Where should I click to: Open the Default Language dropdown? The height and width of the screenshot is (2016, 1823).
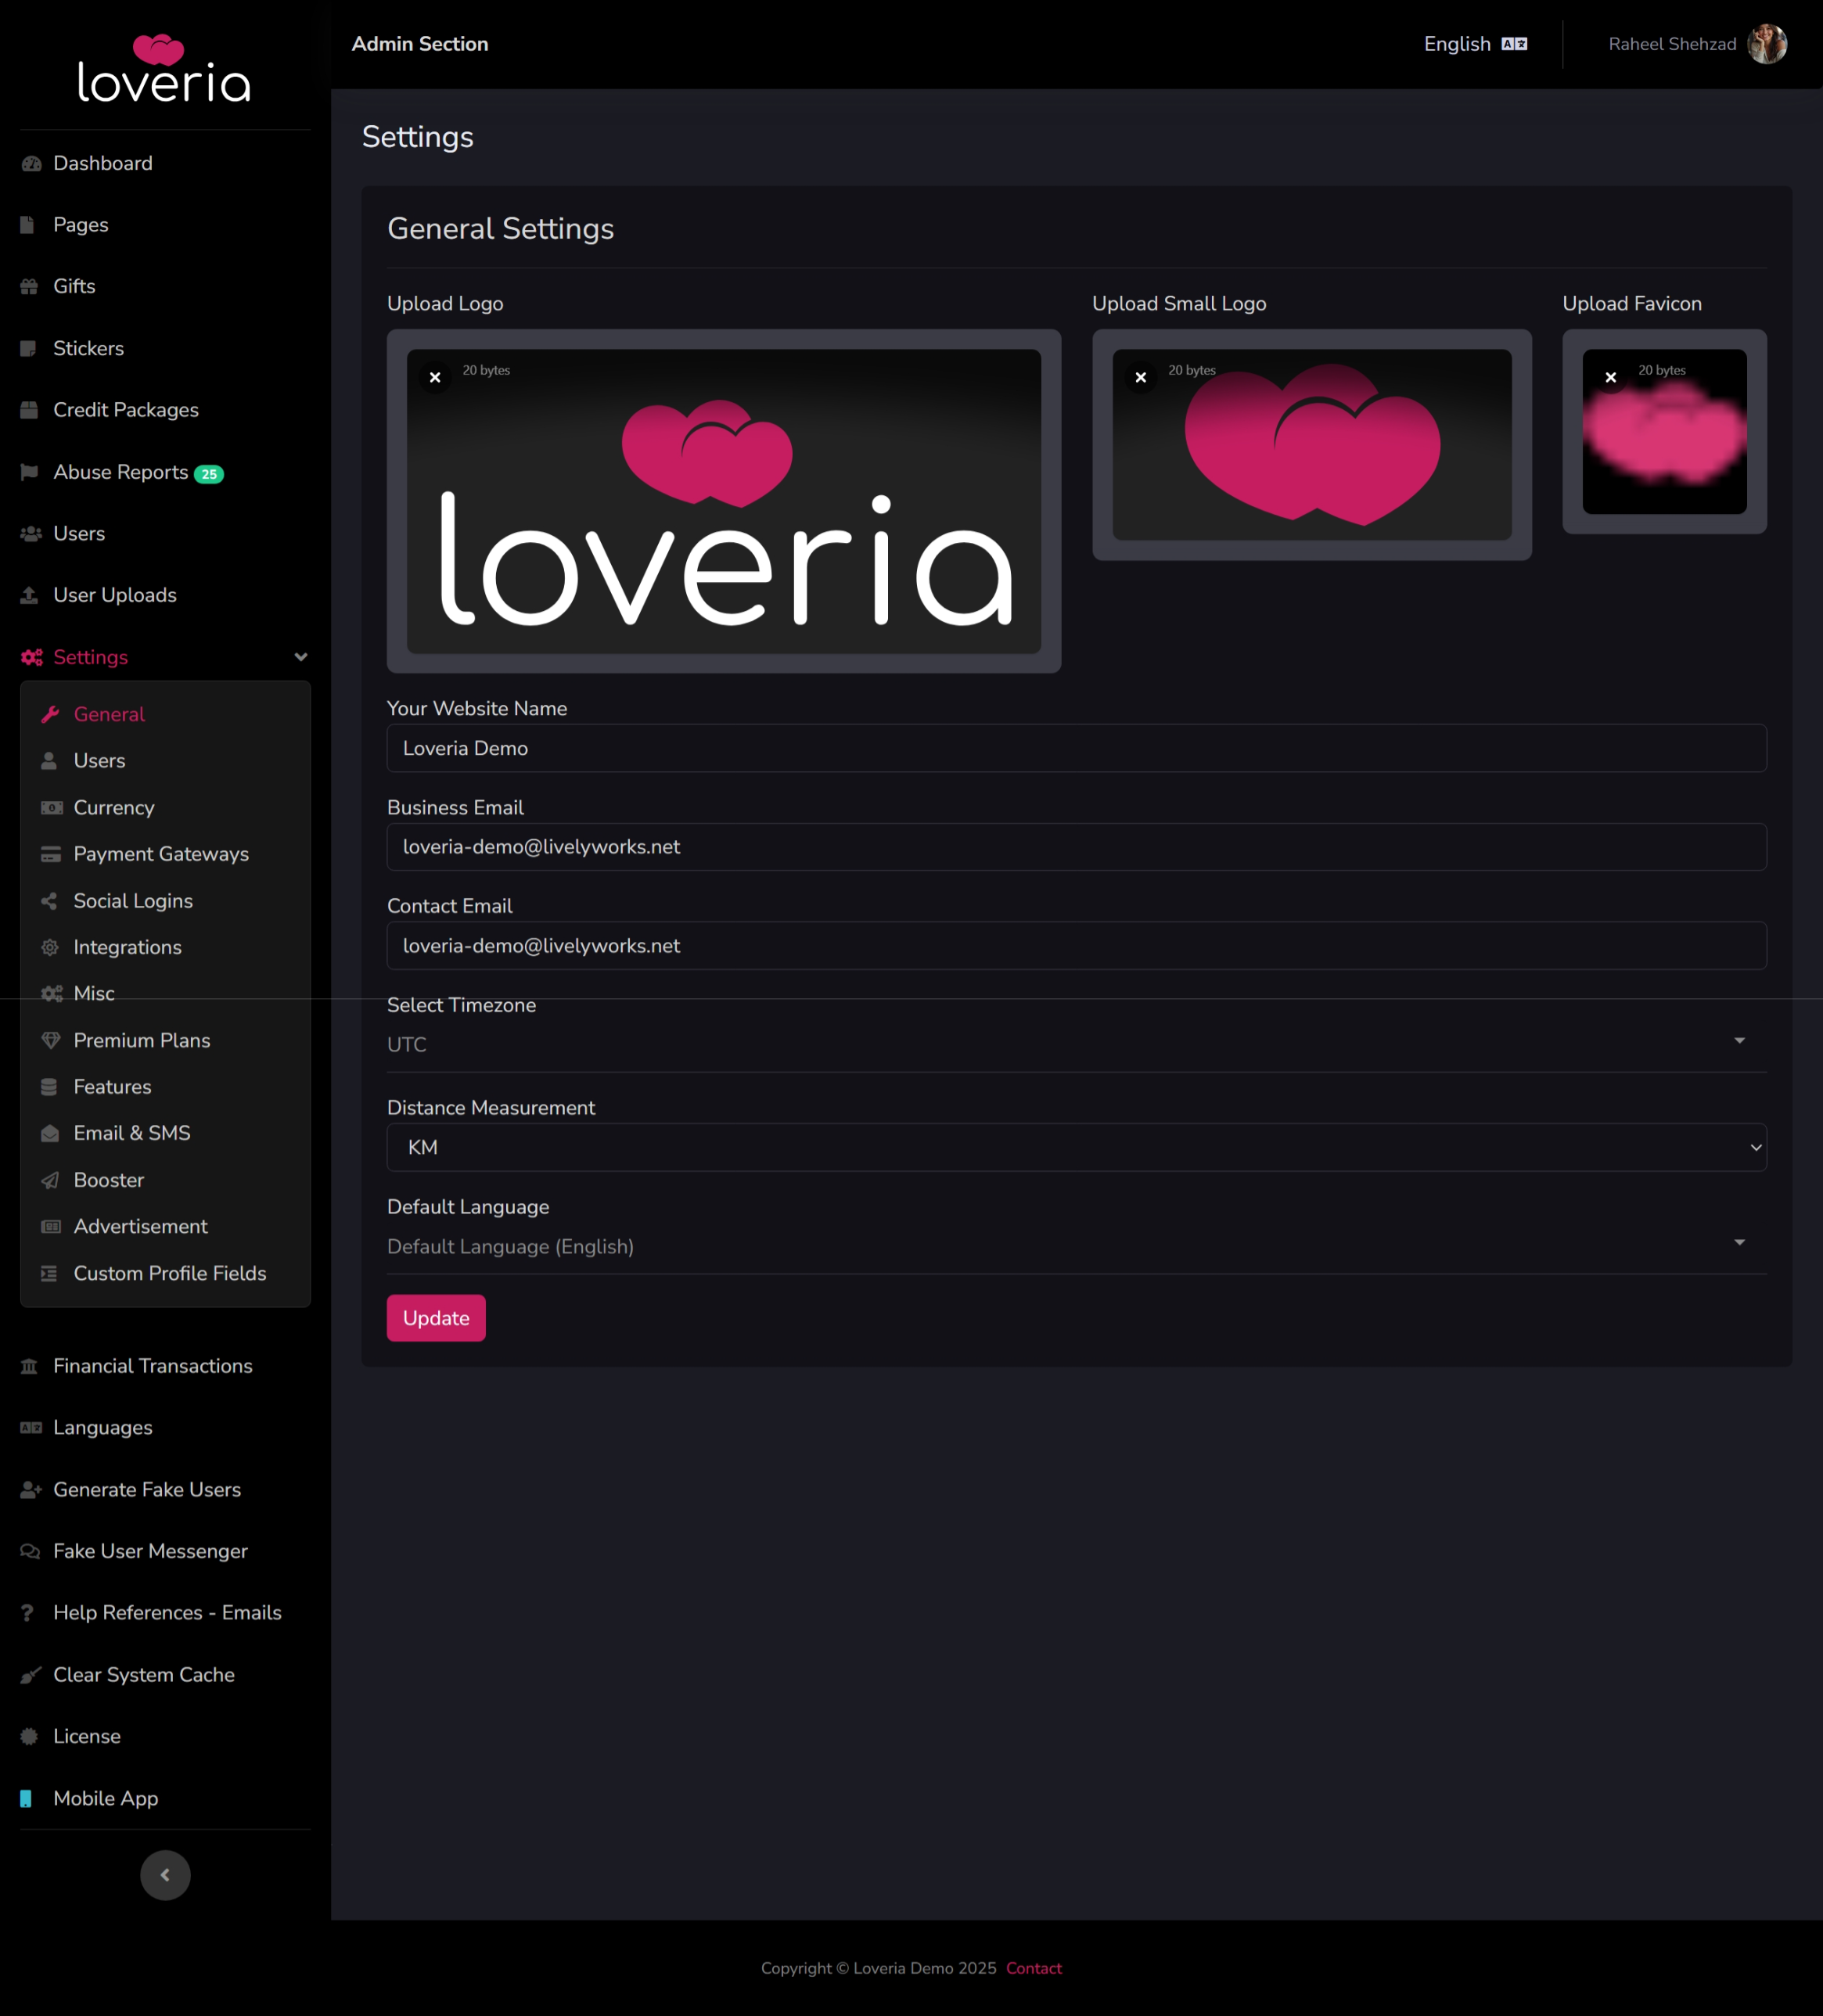click(1076, 1246)
